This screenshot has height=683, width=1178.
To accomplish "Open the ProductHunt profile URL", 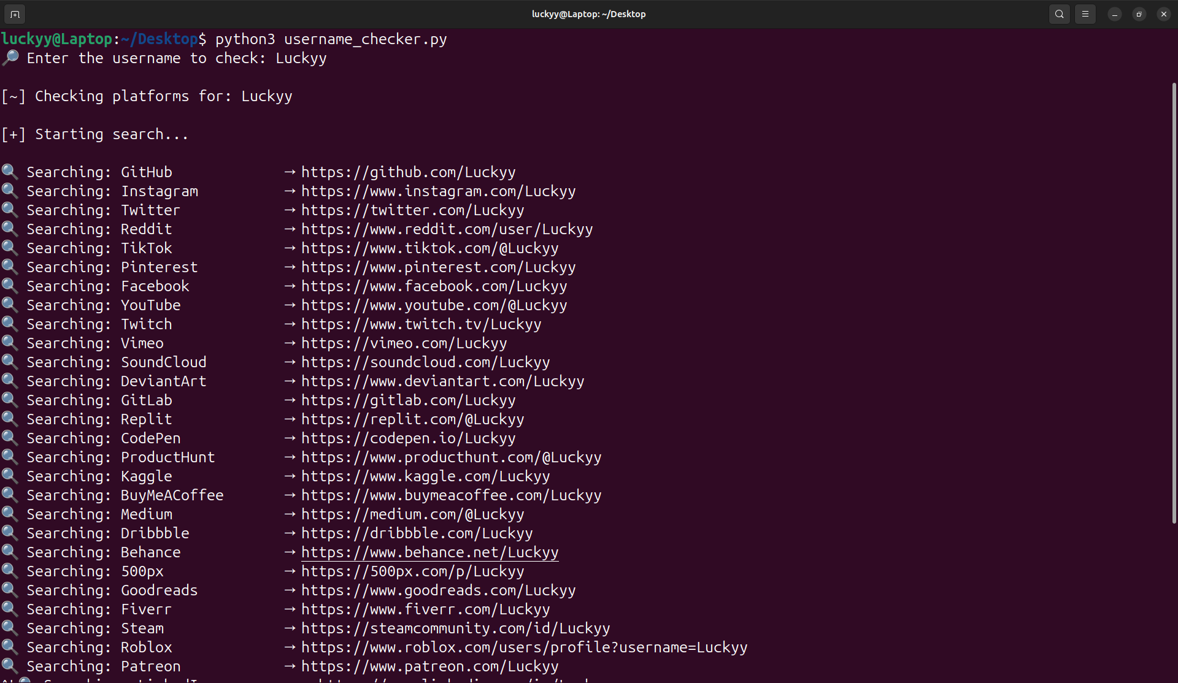I will coord(451,457).
